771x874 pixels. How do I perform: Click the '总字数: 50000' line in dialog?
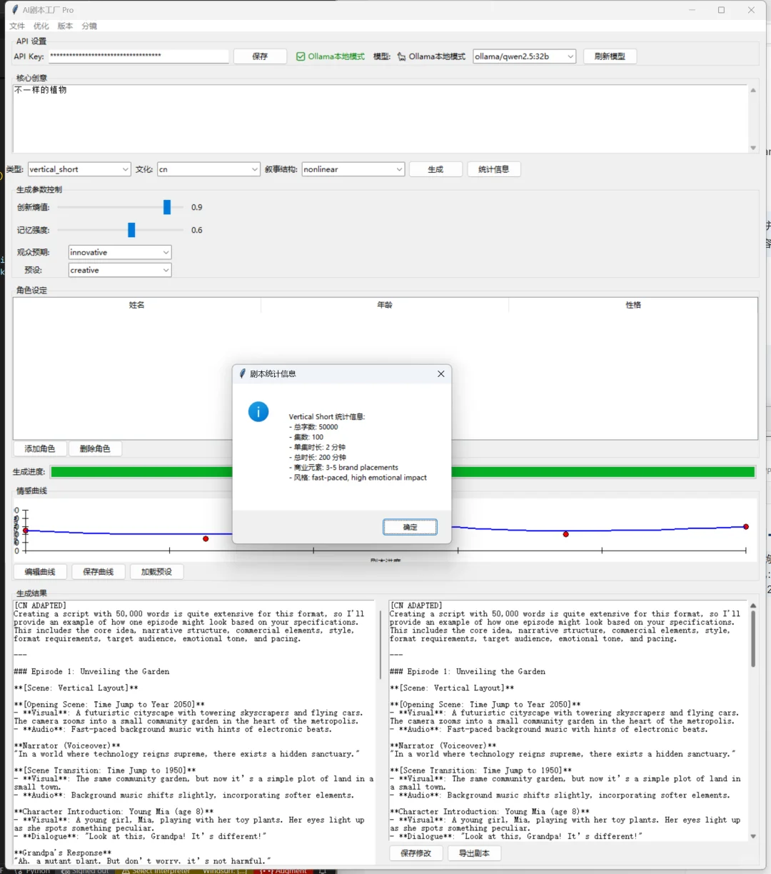coord(313,427)
